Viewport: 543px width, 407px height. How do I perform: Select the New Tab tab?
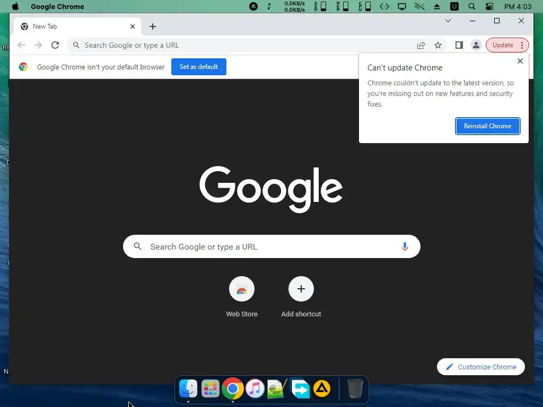click(x=77, y=26)
